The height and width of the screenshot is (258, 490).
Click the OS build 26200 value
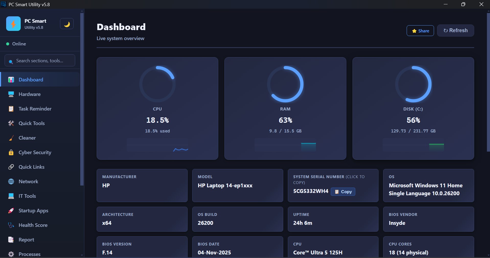pyautogui.click(x=206, y=223)
